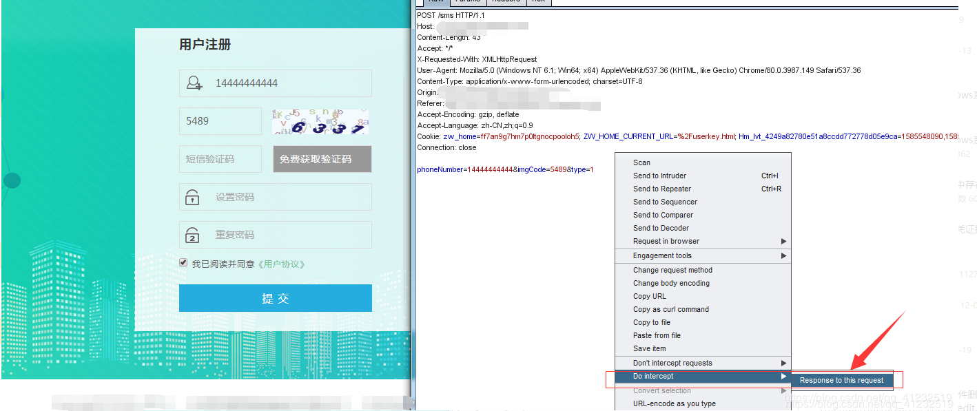The width and height of the screenshot is (977, 411).
Task: Click the X-Requested-With: XMLHttpRequest header
Action: pos(477,59)
